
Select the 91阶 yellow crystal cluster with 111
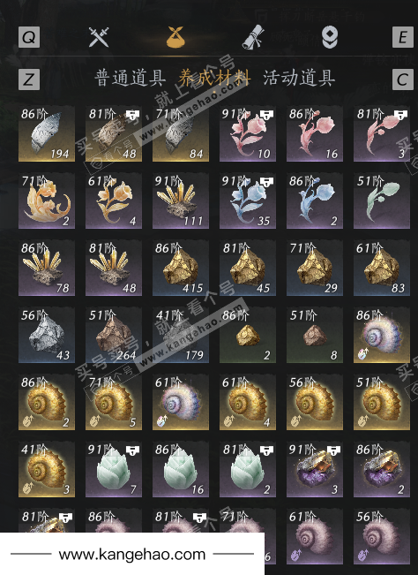pos(181,201)
